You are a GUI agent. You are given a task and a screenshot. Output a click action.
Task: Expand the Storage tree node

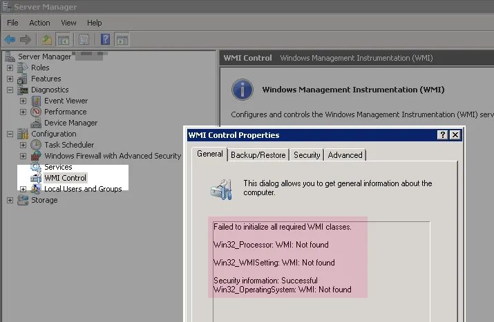click(10, 200)
